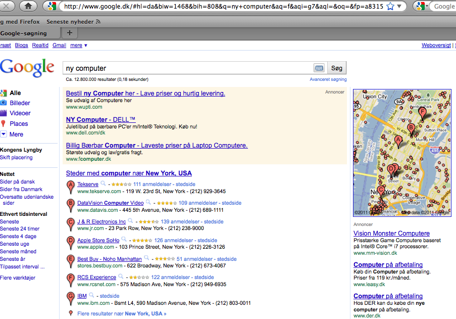Open a new tab with the plus button
This screenshot has width=456, height=319.
[x=70, y=33]
